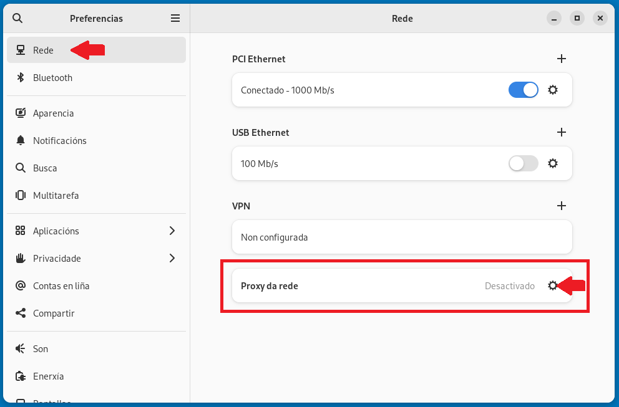Expand the Aplicacións submenu chevron
Image resolution: width=619 pixels, height=407 pixels.
[172, 231]
